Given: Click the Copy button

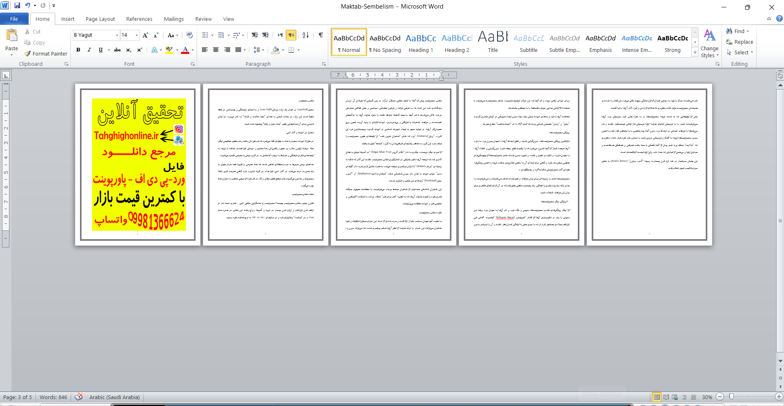Looking at the screenshot, I should coord(35,42).
